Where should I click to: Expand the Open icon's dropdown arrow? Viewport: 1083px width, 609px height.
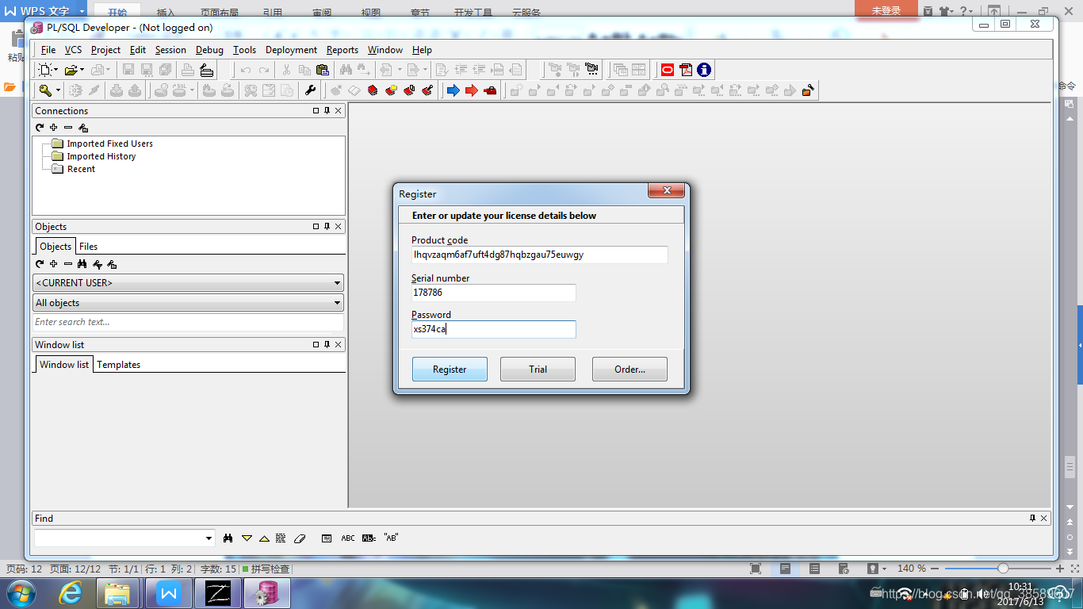(81, 70)
